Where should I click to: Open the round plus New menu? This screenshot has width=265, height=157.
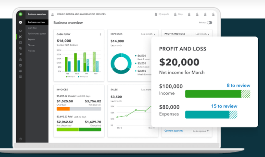pyautogui.click(x=20, y=22)
